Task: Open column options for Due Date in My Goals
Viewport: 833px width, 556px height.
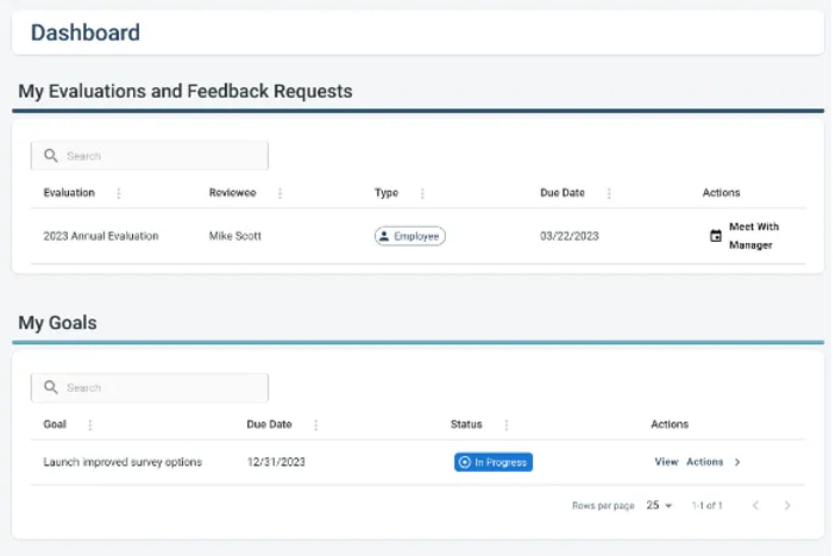Action: coord(316,424)
